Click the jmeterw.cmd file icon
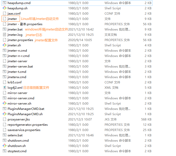176x156 pixels. 5,77
